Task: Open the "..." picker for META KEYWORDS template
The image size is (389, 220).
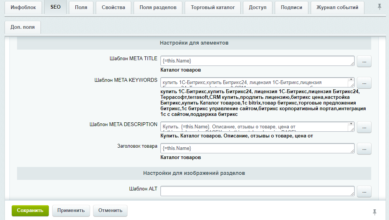Action: pyautogui.click(x=364, y=83)
